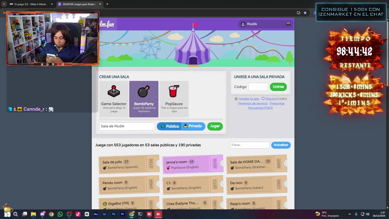Click the microphone tray icon
The image size is (389, 219).
356,214
